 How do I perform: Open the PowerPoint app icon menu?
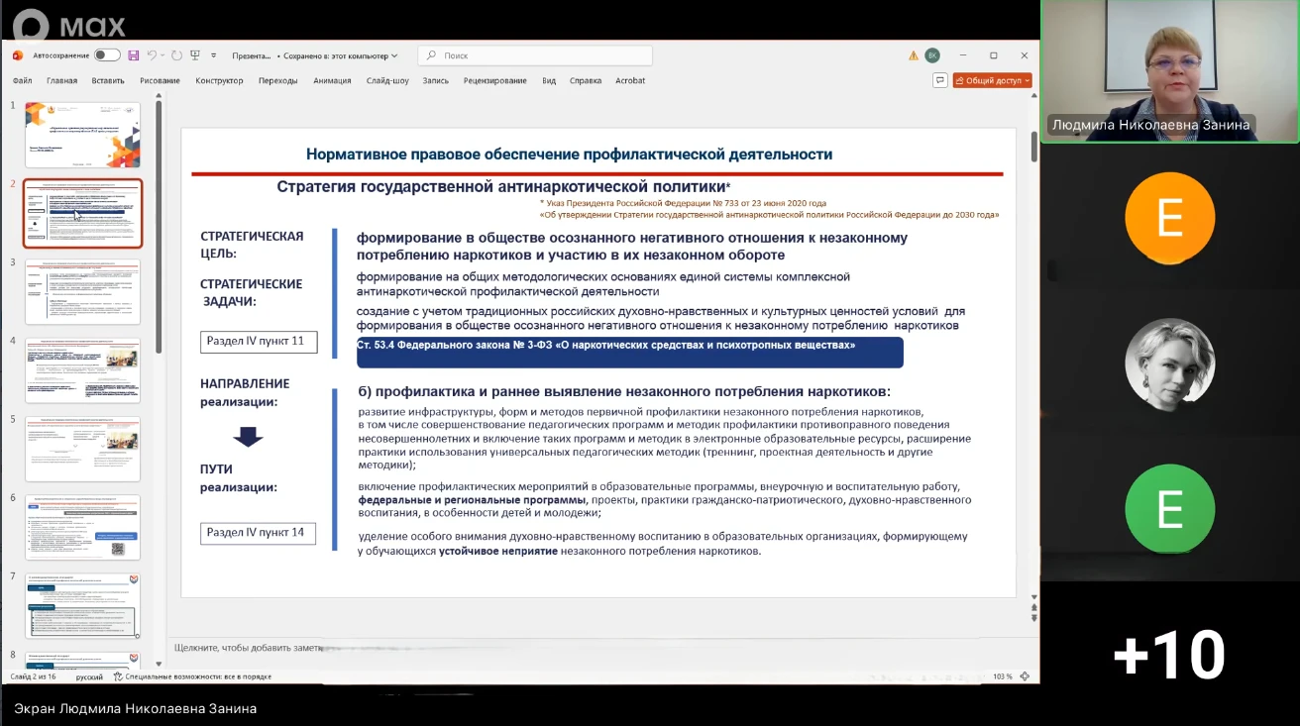point(18,55)
